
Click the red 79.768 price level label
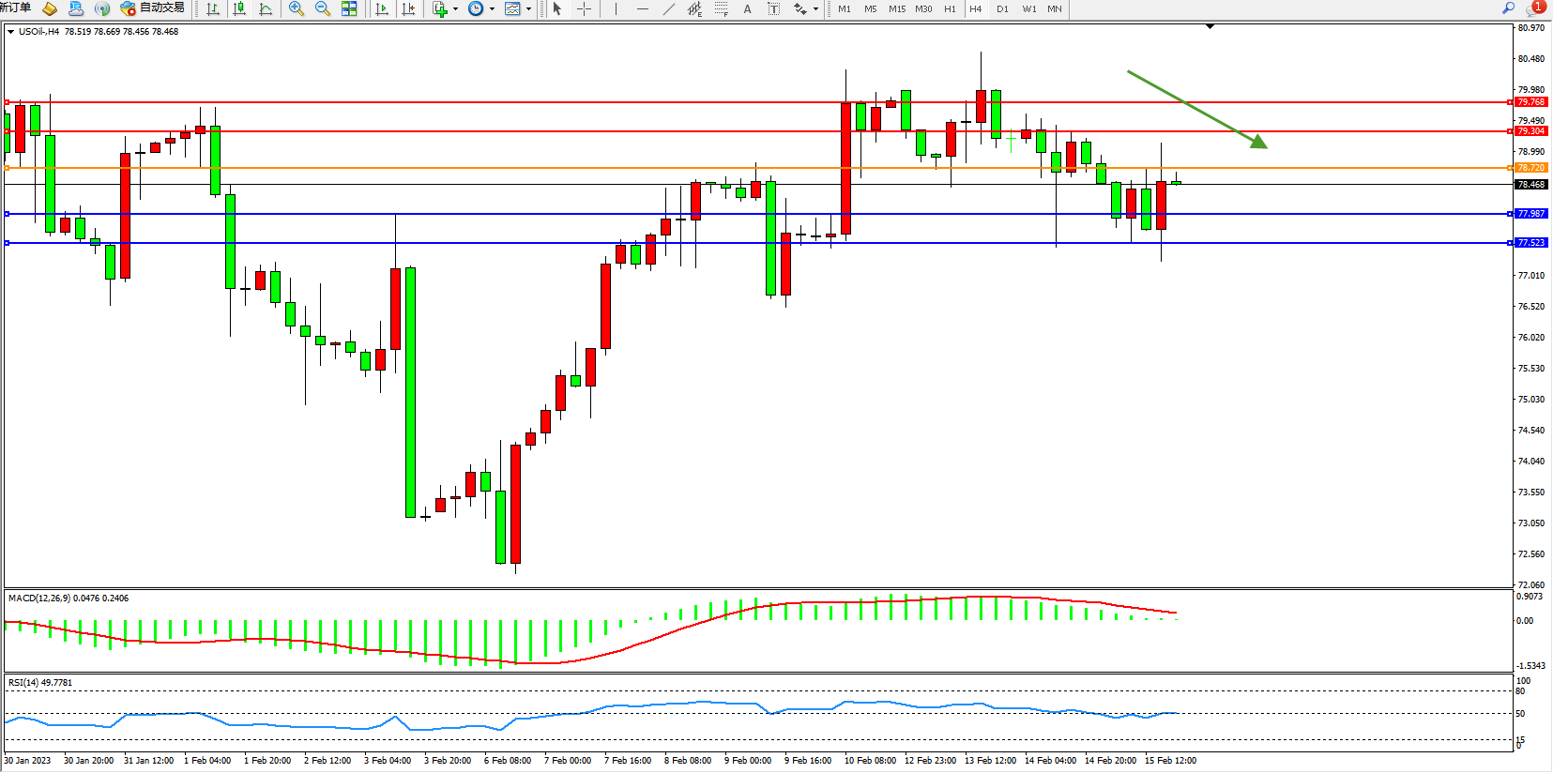click(x=1530, y=102)
